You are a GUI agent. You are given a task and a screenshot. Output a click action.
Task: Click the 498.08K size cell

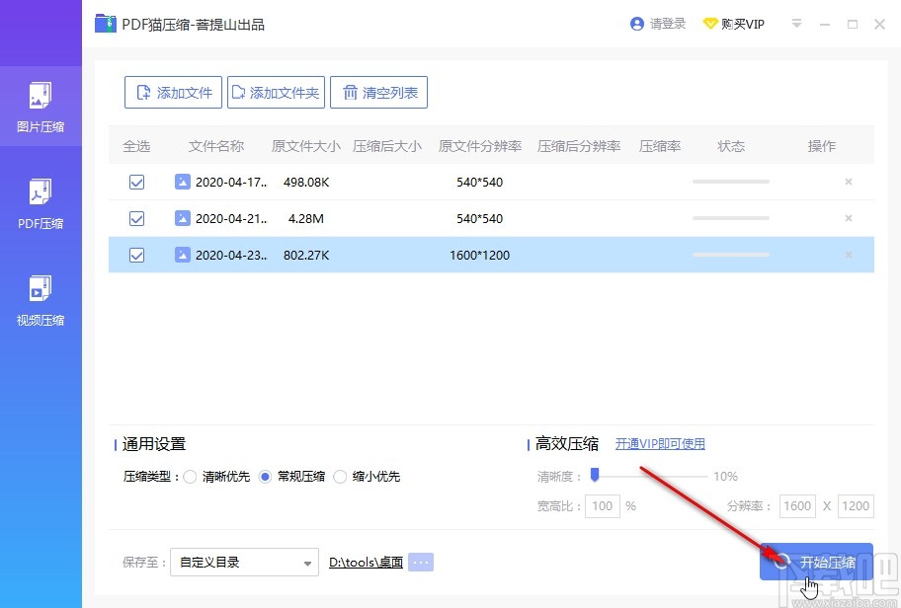click(x=306, y=183)
